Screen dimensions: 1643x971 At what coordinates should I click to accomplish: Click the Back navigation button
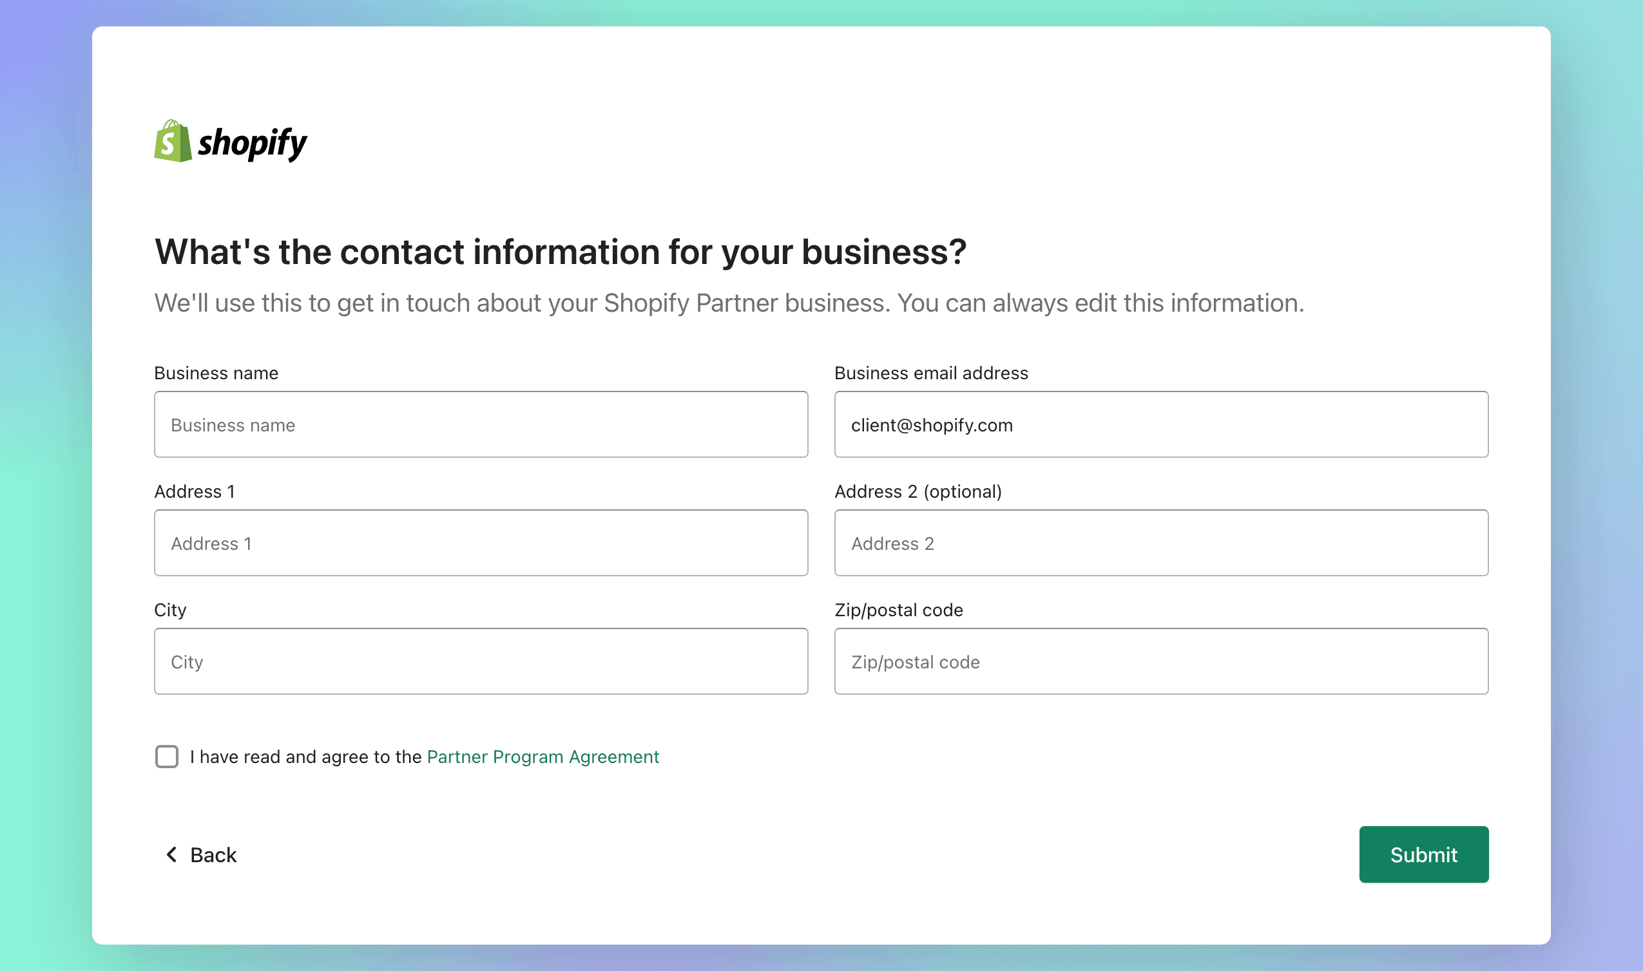[x=199, y=854]
